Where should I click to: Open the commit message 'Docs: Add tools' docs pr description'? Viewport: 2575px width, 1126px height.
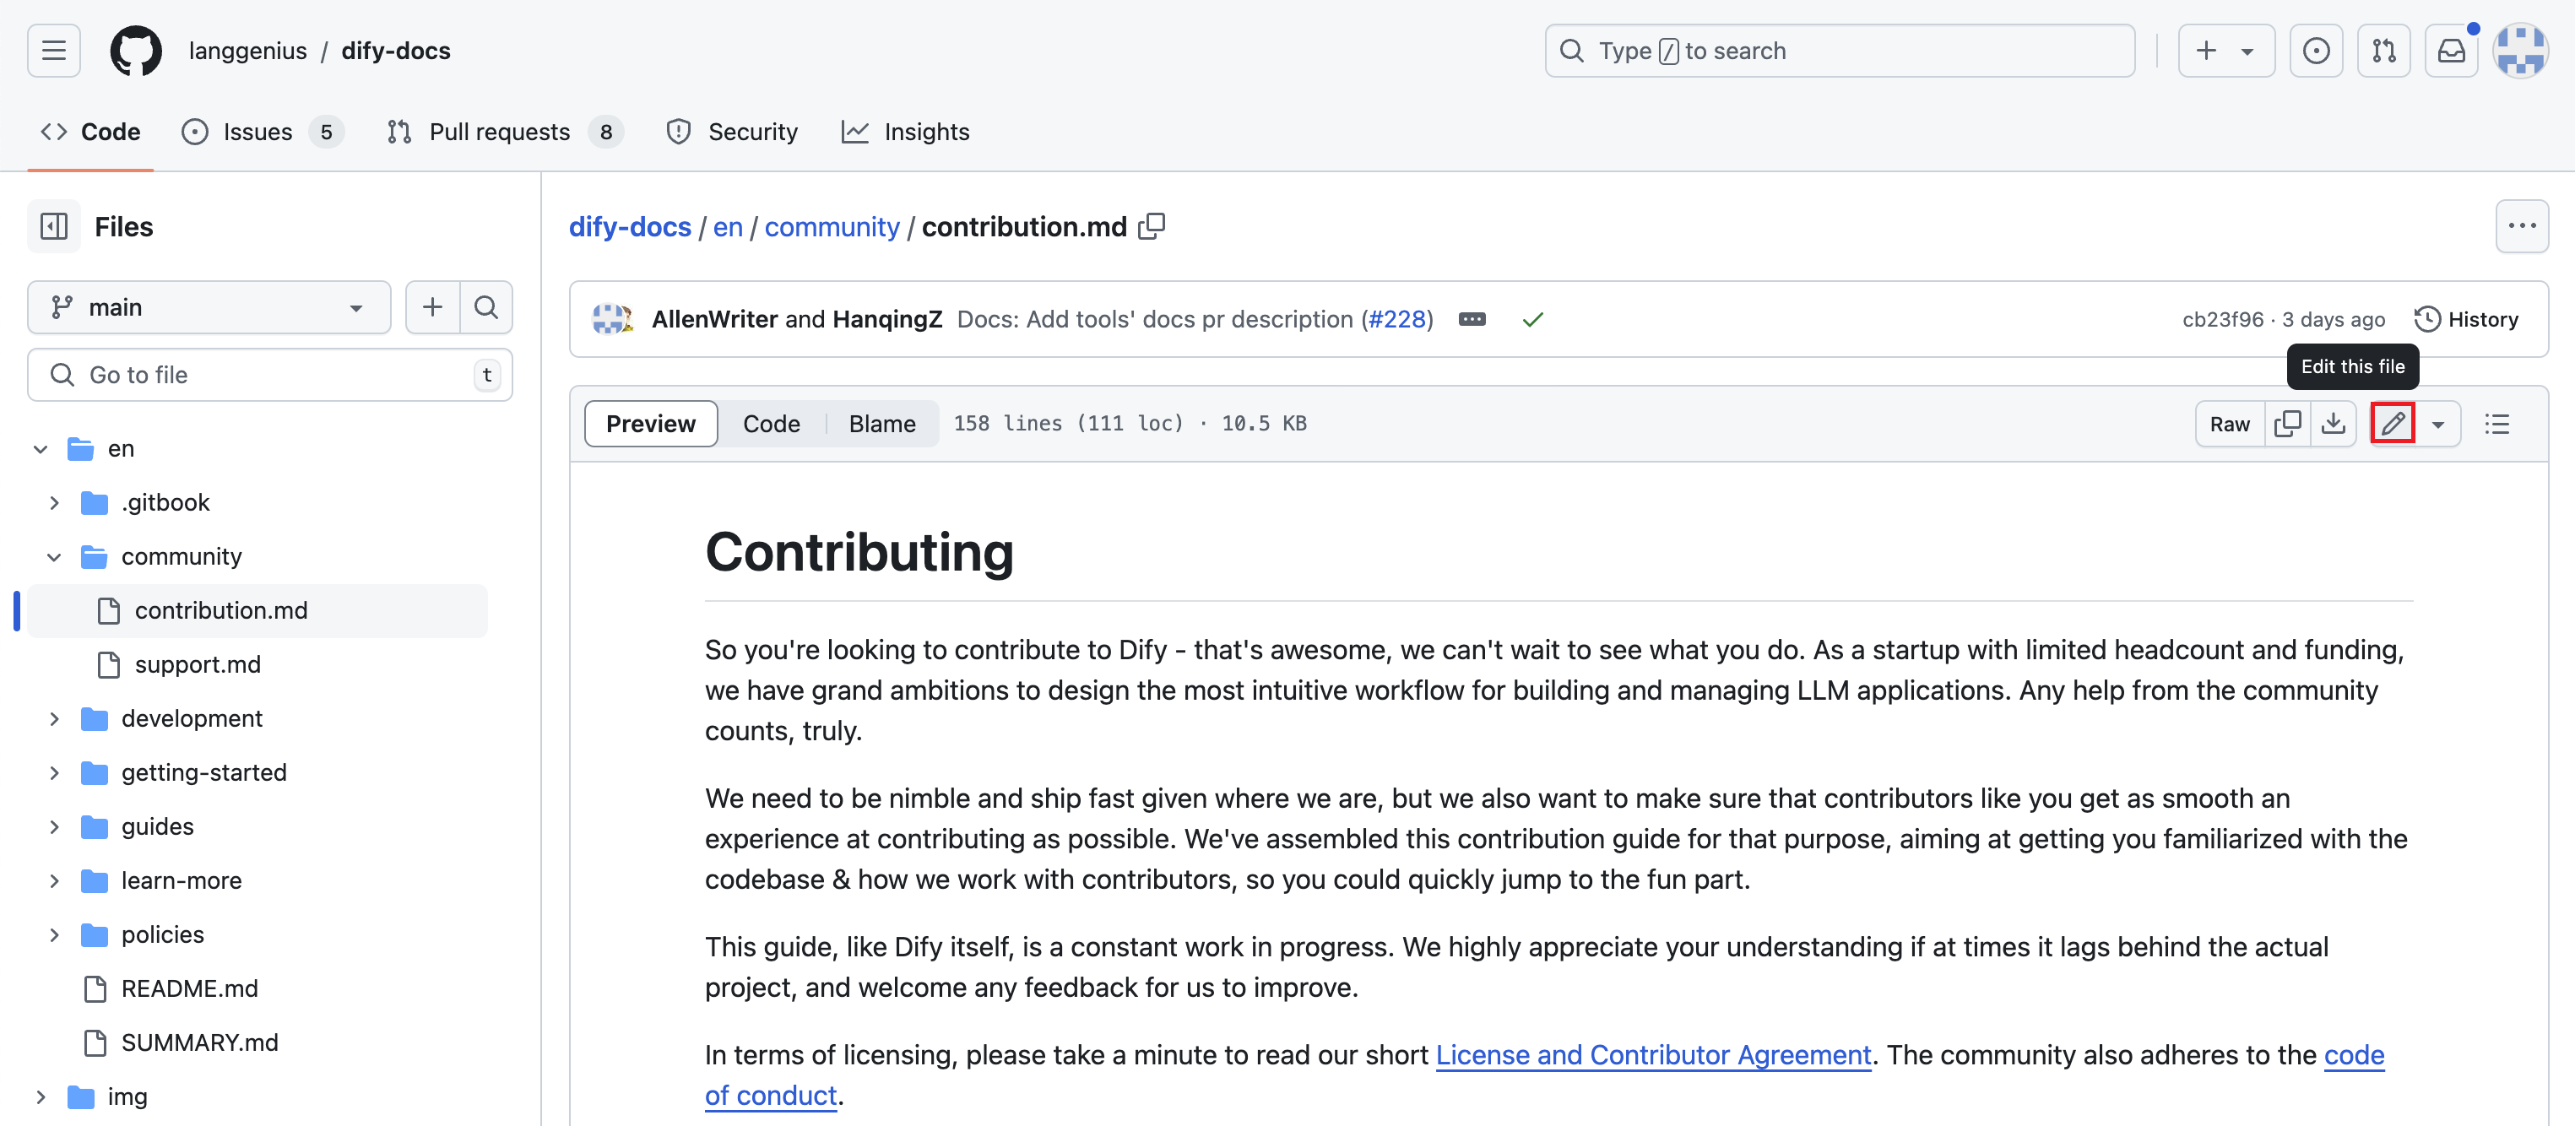click(1155, 320)
